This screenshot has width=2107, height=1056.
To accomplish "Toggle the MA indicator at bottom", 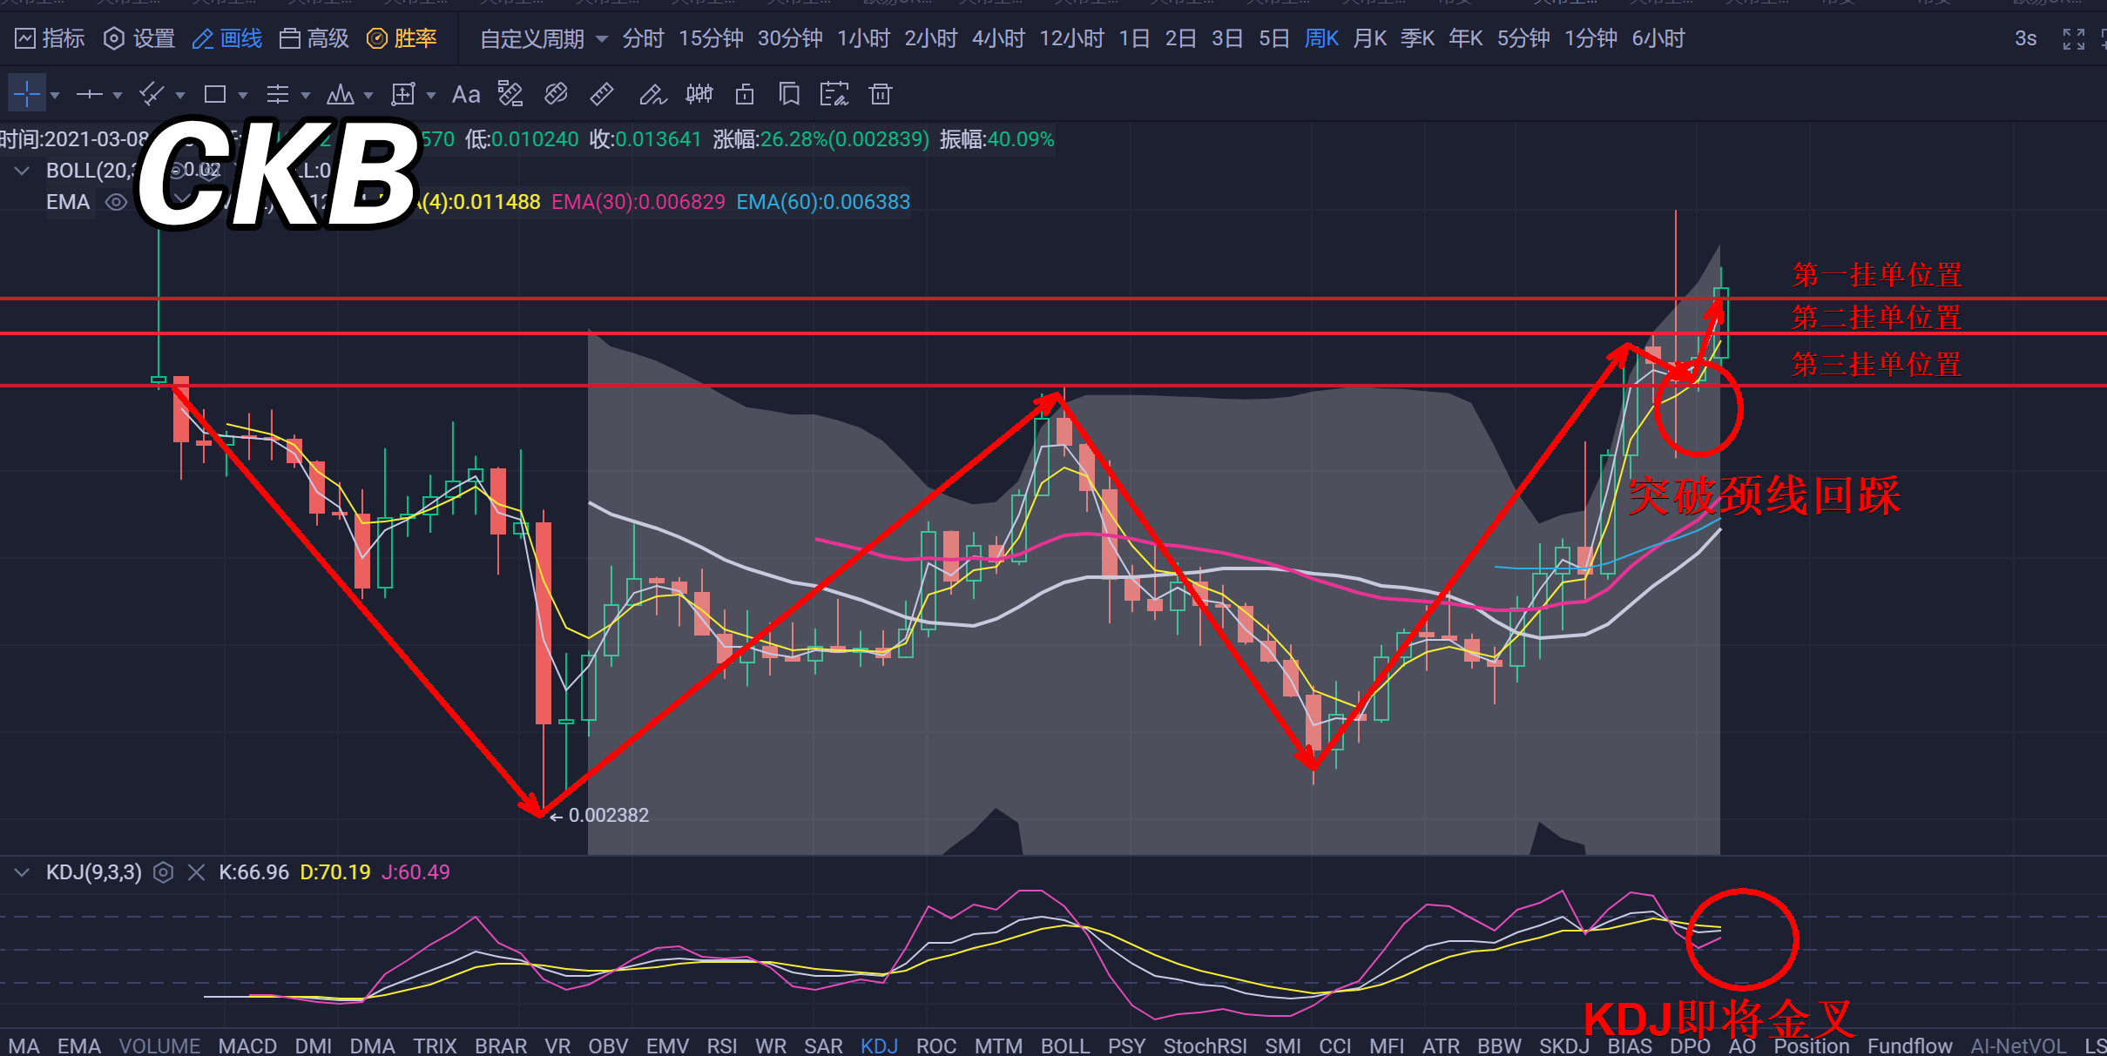I will [x=24, y=1046].
